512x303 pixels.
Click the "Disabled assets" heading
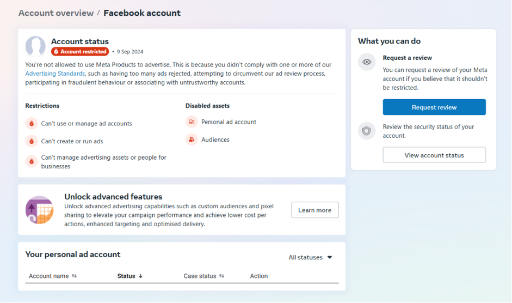(208, 106)
